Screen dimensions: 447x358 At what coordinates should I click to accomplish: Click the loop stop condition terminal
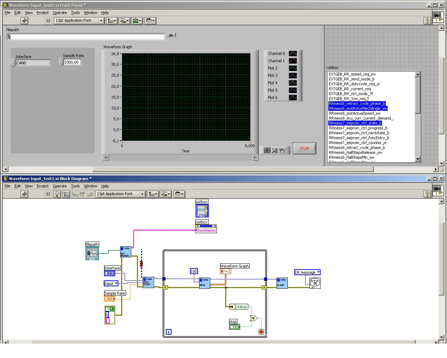pyautogui.click(x=261, y=332)
